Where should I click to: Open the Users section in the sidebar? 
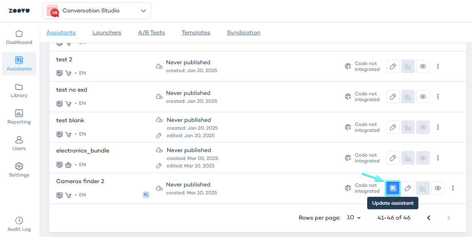[19, 143]
